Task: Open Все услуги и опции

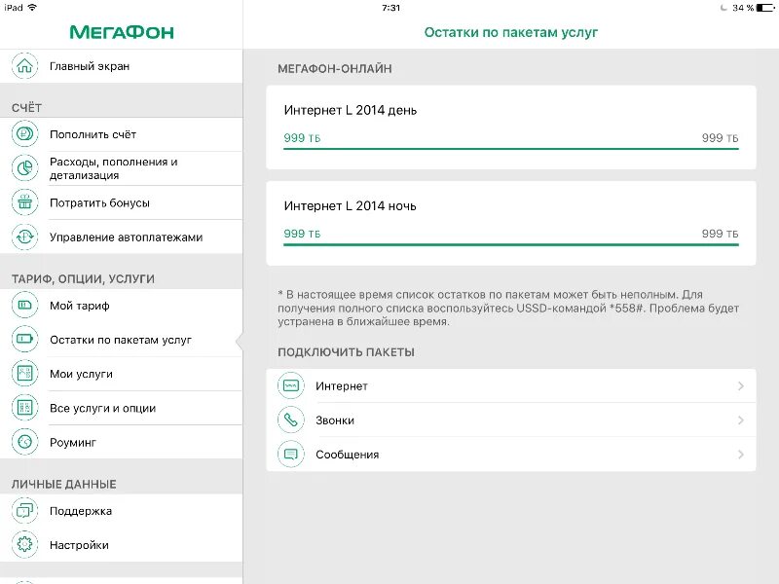Action: point(121,408)
